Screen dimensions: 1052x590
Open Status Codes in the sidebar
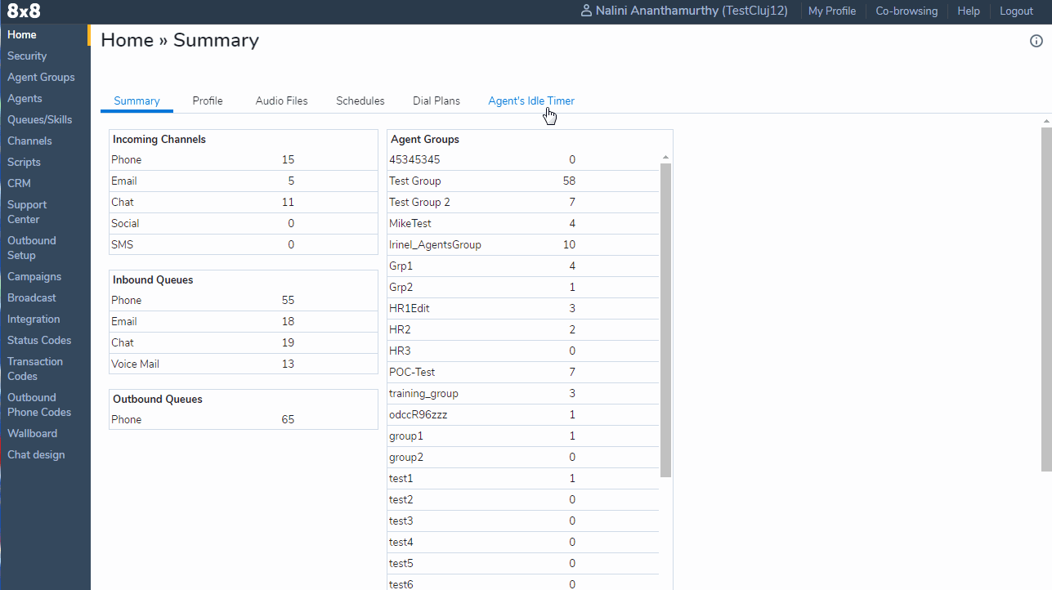tap(39, 340)
